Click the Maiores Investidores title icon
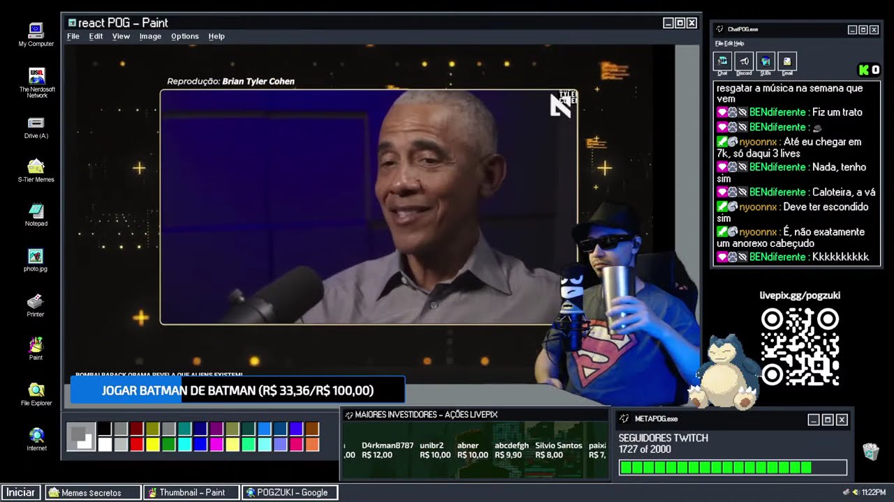The height and width of the screenshot is (502, 894). 349,415
